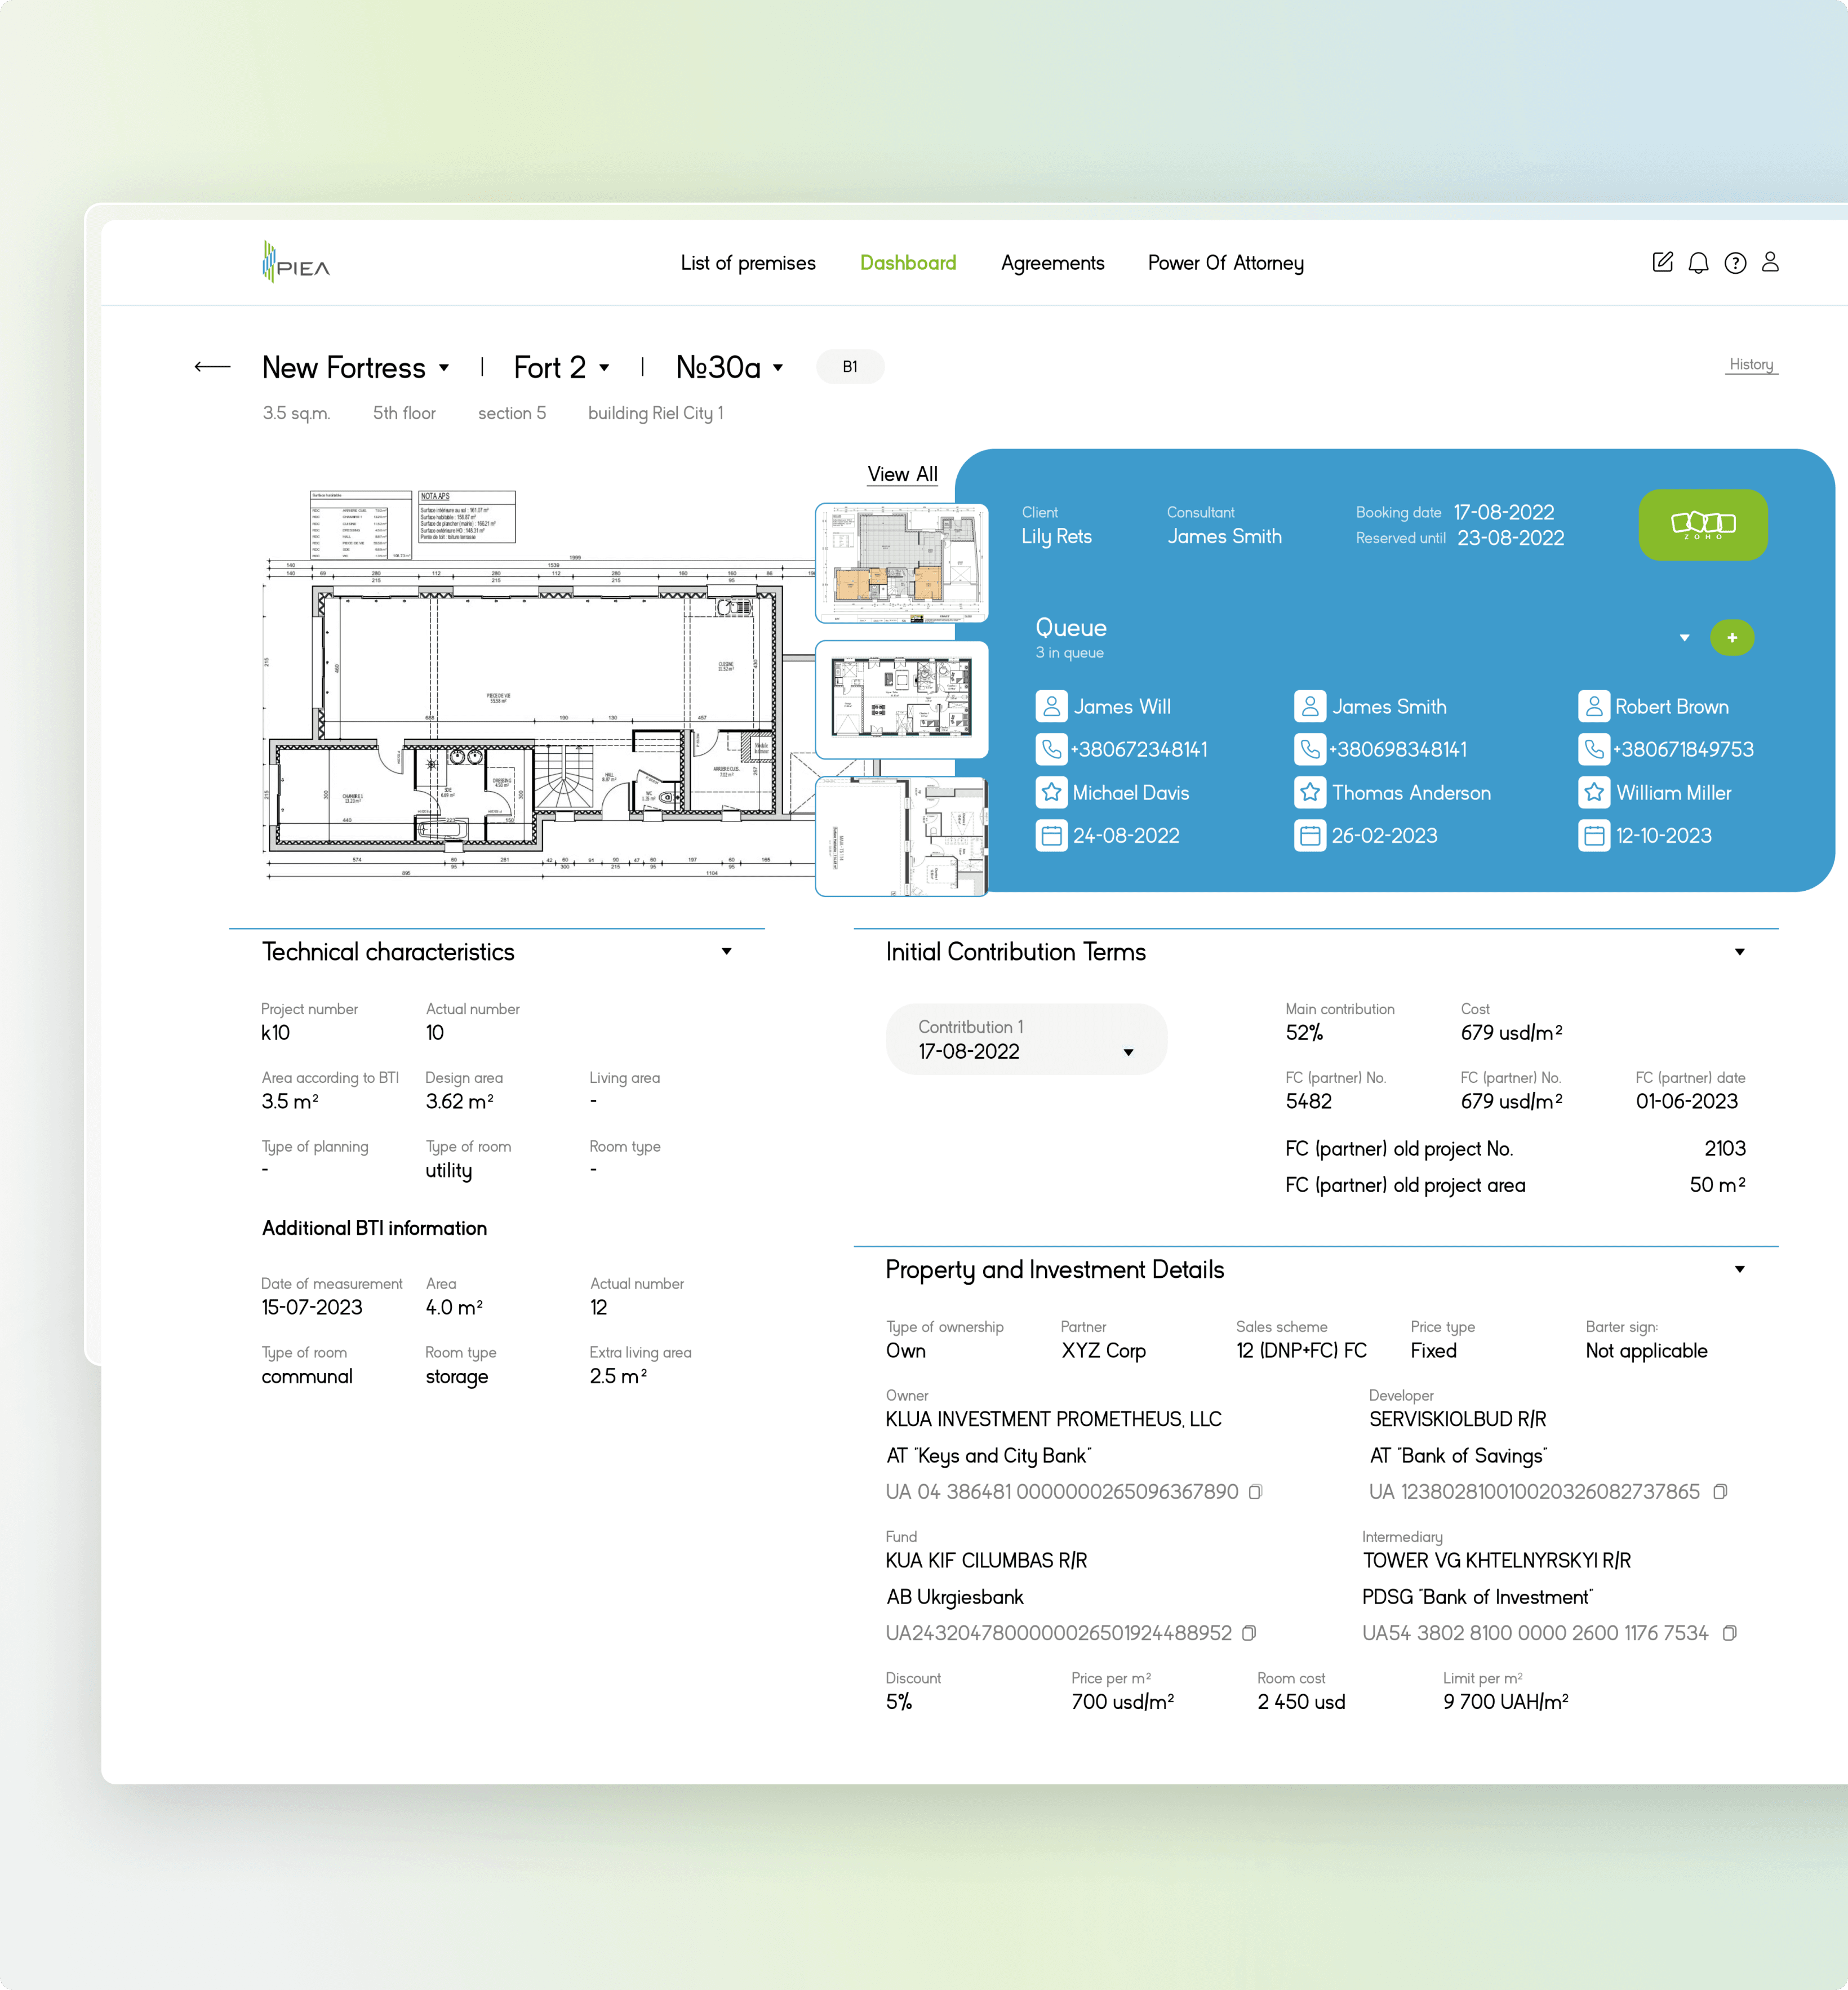Click the green Zoho button
This screenshot has height=1990, width=1848.
pyautogui.click(x=1702, y=524)
